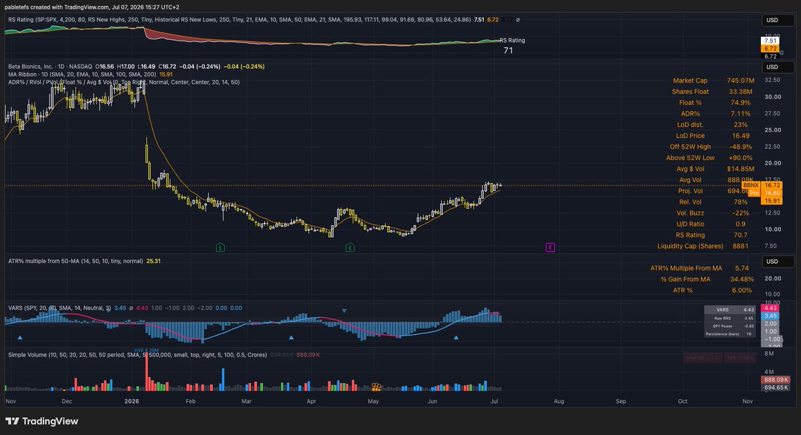Click the 32.50 price scale label

tap(772, 80)
